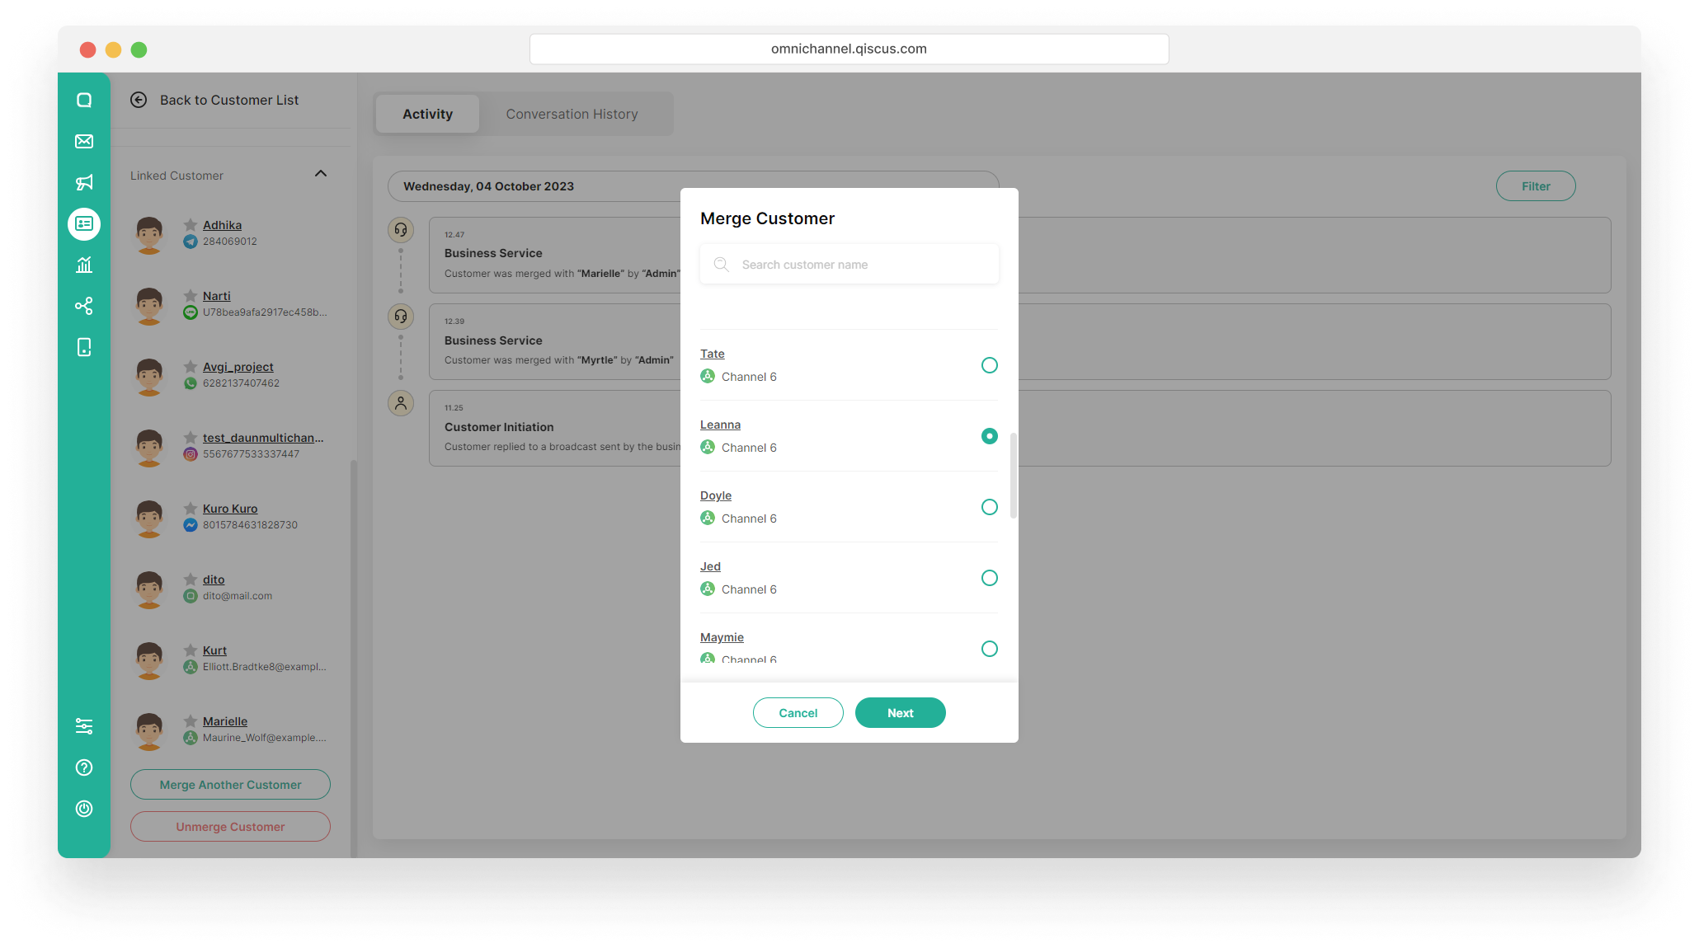The height and width of the screenshot is (948, 1699).
Task: Click the customer list scrollbar in the dialog
Action: tap(1013, 476)
